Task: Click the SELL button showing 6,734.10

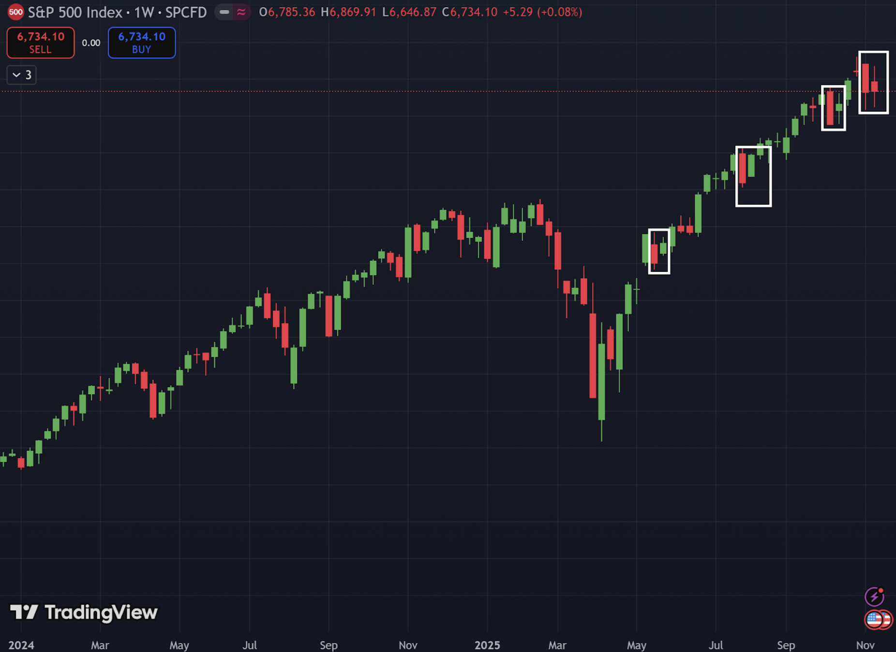Action: pos(40,43)
